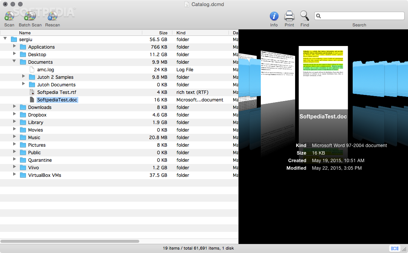Click the Music folder icon
The width and height of the screenshot is (408, 253).
23,138
